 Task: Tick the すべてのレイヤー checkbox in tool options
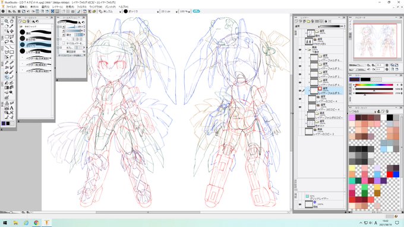[64, 43]
